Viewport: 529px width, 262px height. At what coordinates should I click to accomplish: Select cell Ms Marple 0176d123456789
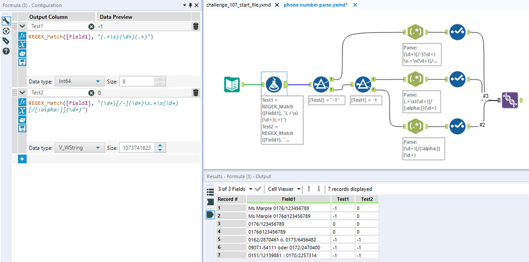pos(288,216)
